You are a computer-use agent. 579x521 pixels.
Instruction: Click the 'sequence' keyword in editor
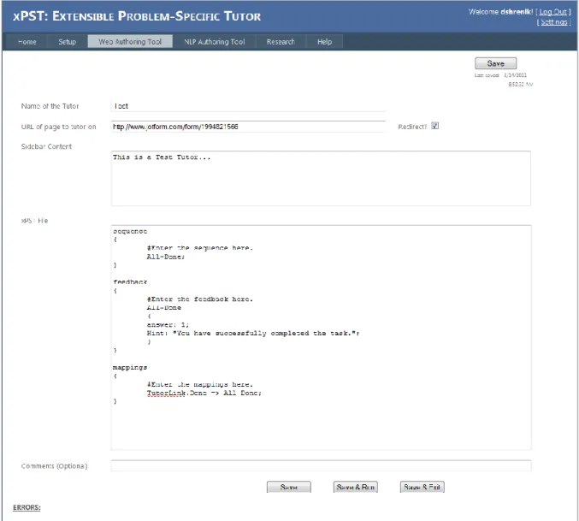click(x=130, y=231)
